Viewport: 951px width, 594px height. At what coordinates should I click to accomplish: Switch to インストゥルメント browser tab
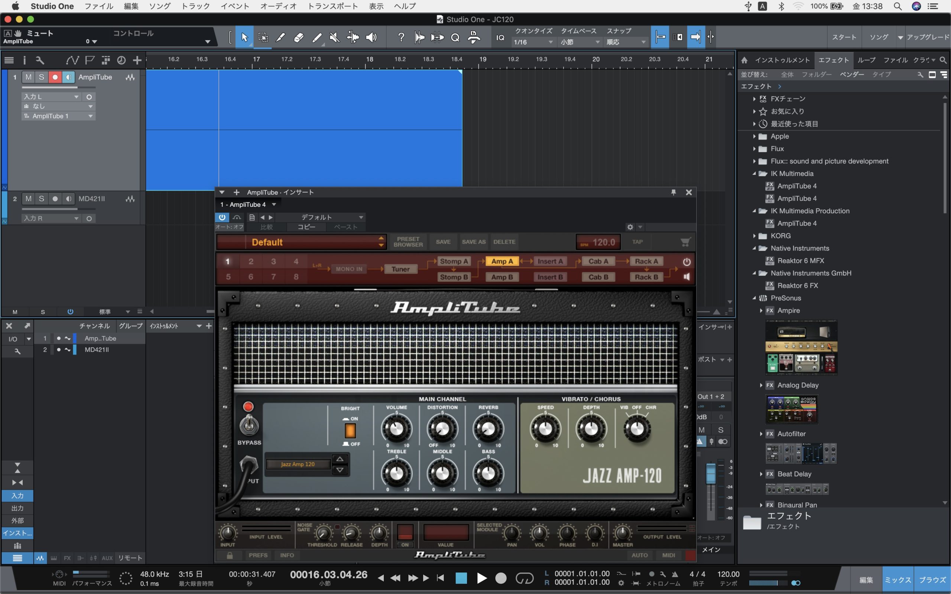(x=782, y=60)
